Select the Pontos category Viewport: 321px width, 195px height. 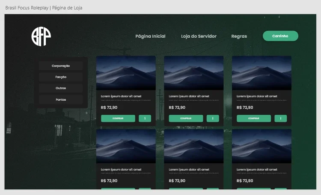tap(61, 99)
